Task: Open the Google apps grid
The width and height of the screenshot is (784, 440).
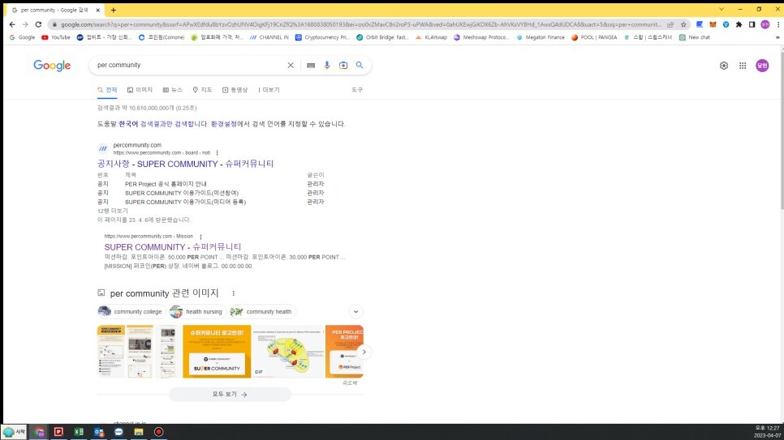Action: click(743, 66)
